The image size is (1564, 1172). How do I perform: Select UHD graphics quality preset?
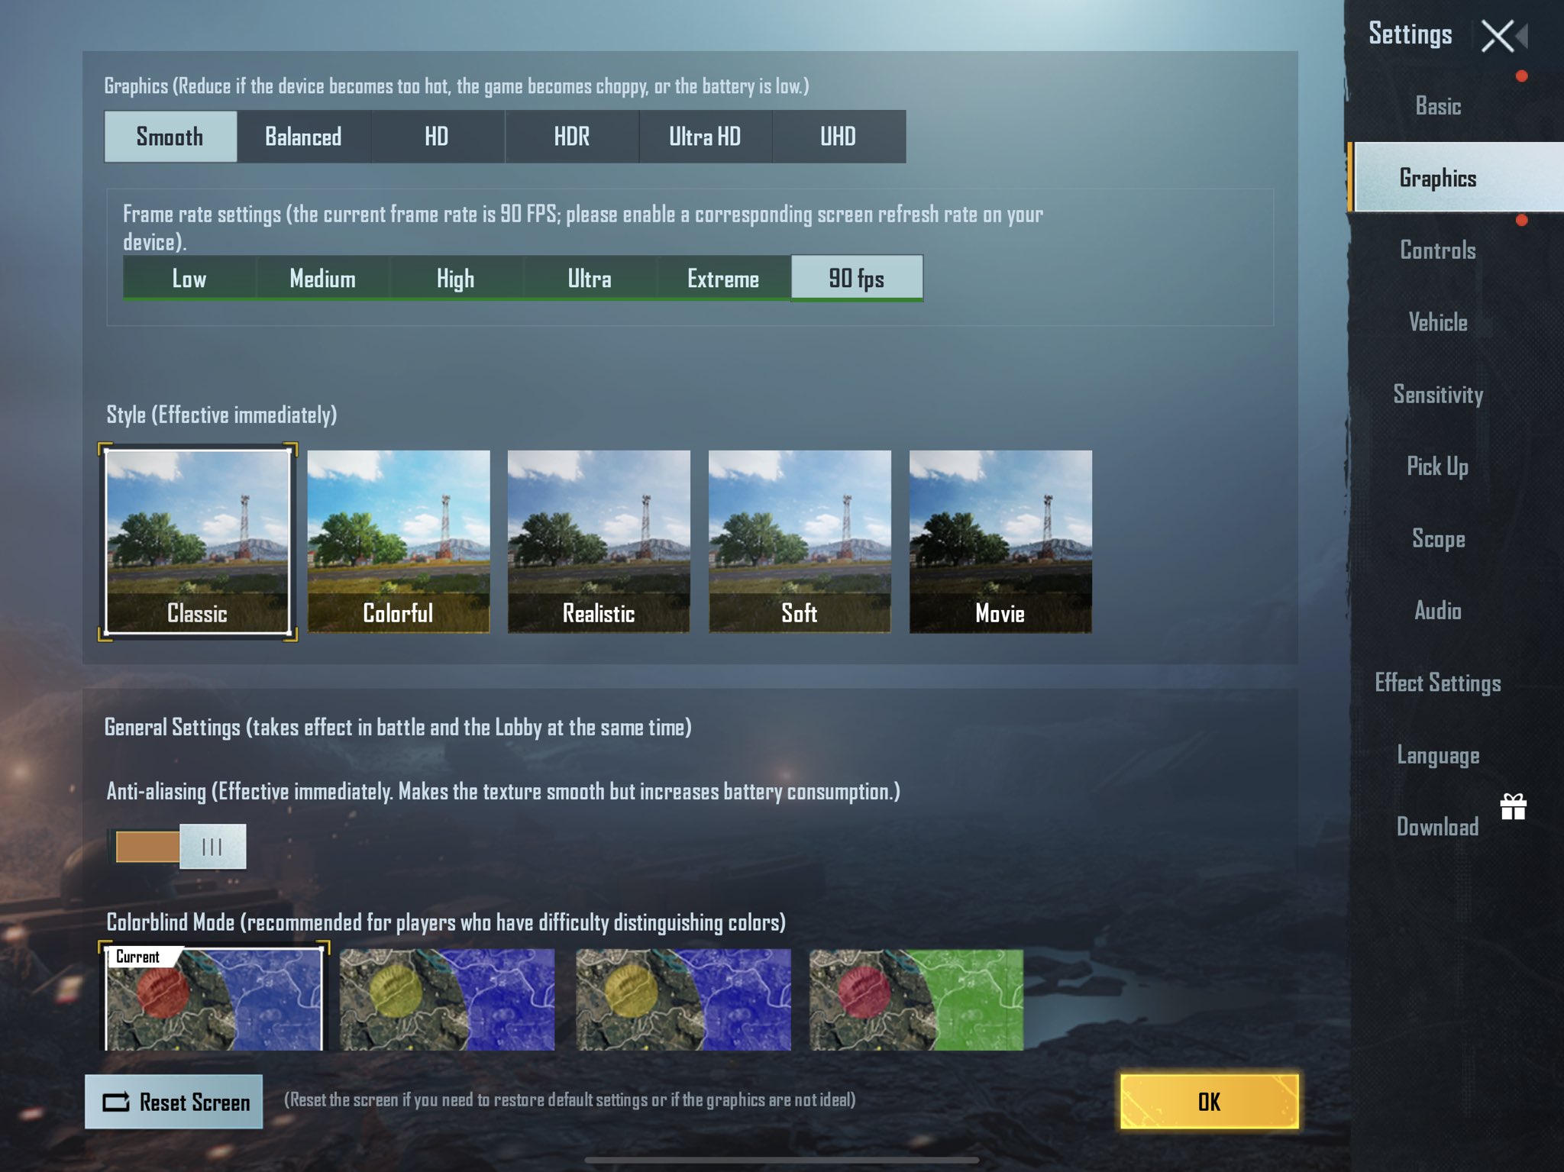pyautogui.click(x=838, y=137)
